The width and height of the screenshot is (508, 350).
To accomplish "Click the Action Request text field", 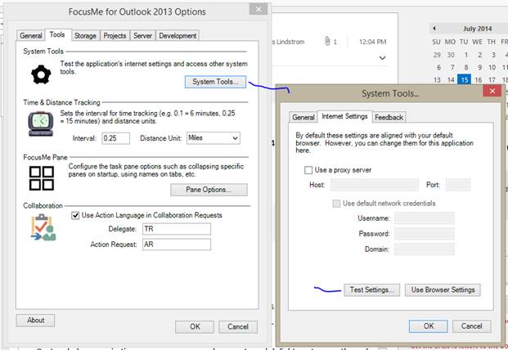I will coord(177,245).
